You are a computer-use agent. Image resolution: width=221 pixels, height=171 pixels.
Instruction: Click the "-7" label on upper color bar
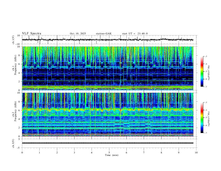(206, 87)
